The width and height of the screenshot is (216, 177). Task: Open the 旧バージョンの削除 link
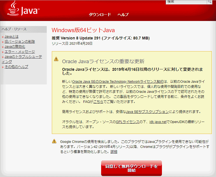[20, 42]
